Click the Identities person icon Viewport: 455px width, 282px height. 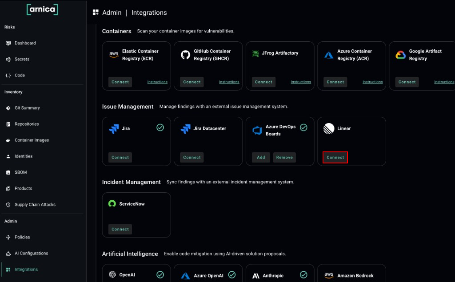click(8, 156)
